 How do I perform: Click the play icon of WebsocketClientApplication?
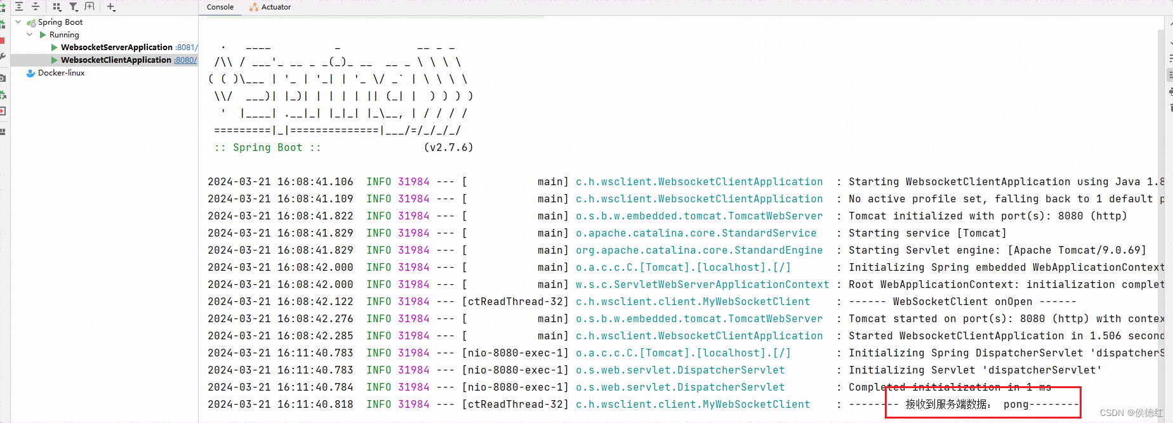pos(55,60)
